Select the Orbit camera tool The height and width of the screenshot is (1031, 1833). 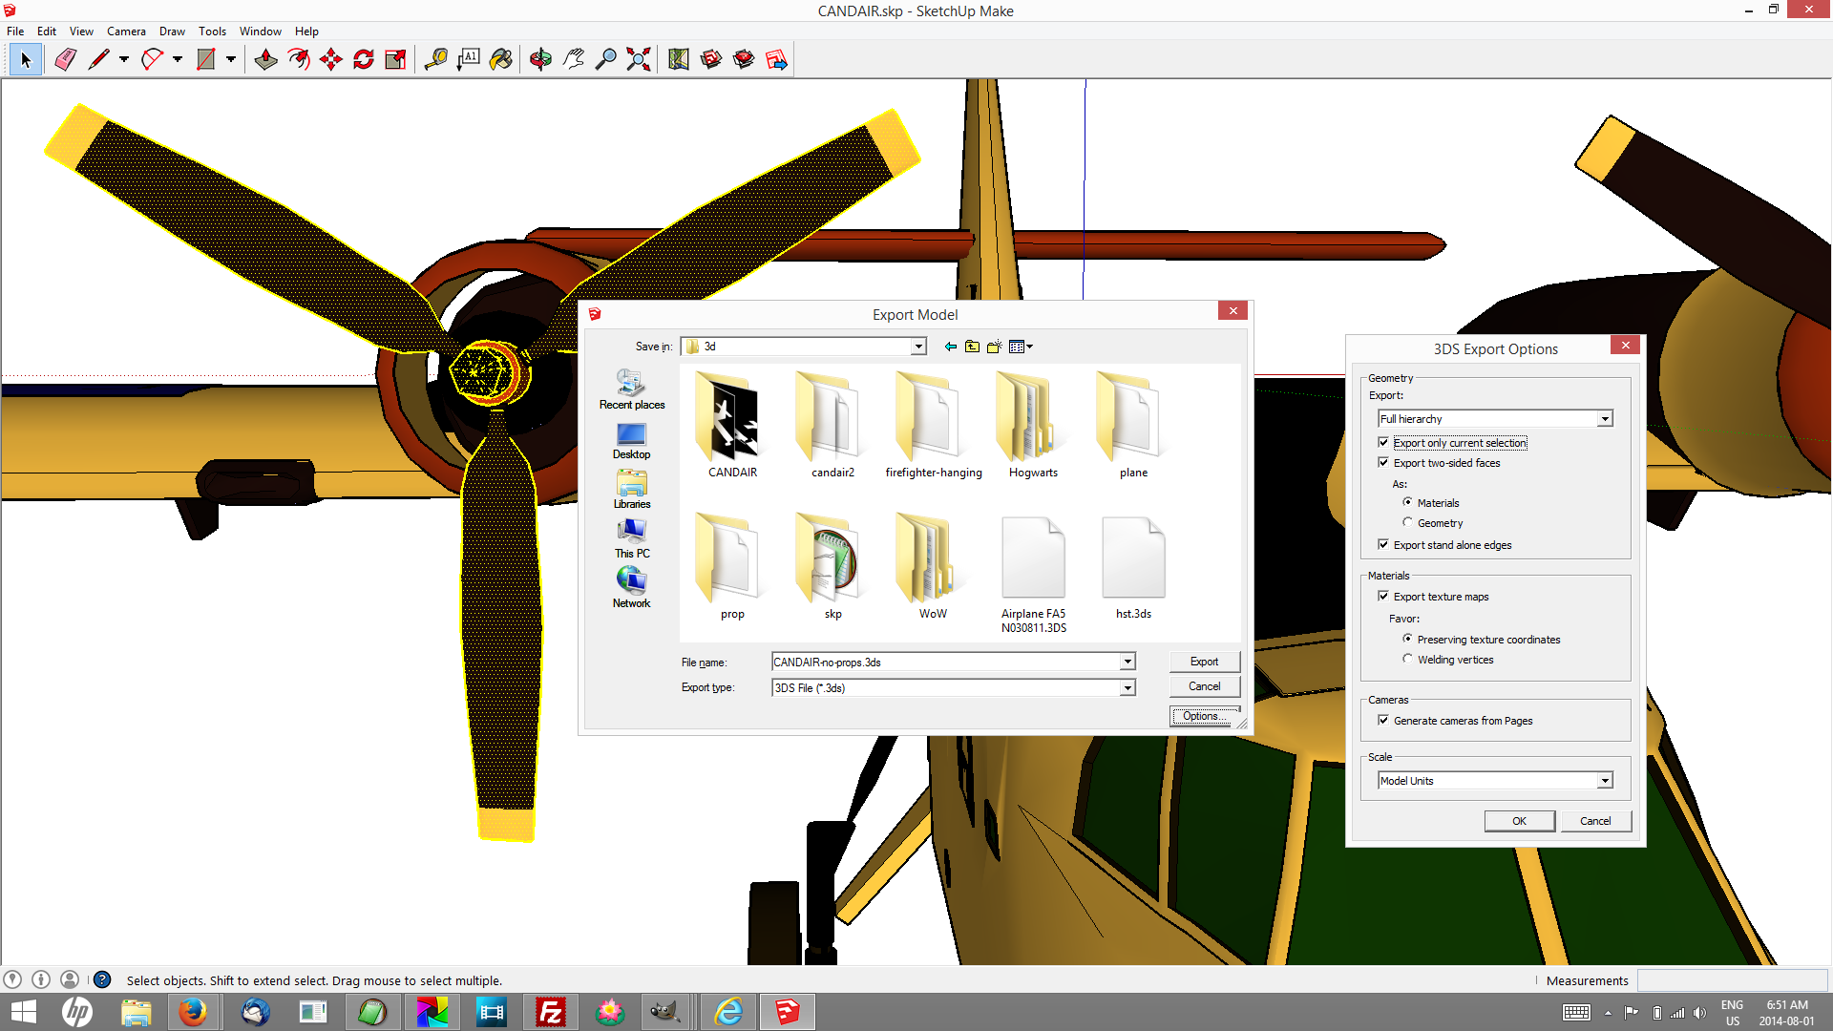click(x=540, y=60)
